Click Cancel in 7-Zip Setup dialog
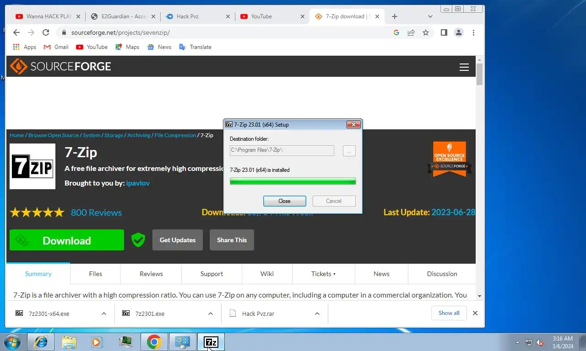The height and width of the screenshot is (351, 586). click(334, 201)
